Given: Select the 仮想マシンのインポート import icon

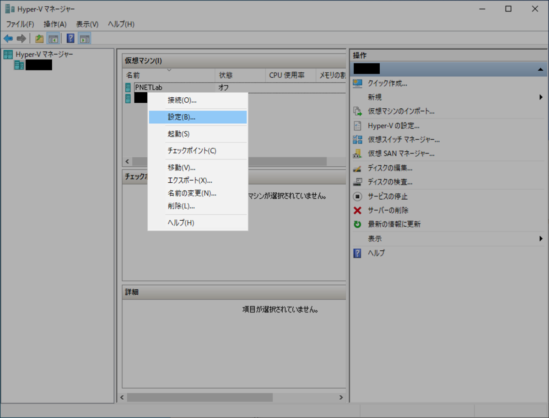Looking at the screenshot, I should (357, 111).
